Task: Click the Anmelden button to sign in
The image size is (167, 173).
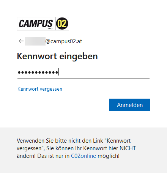Action: pos(130,105)
